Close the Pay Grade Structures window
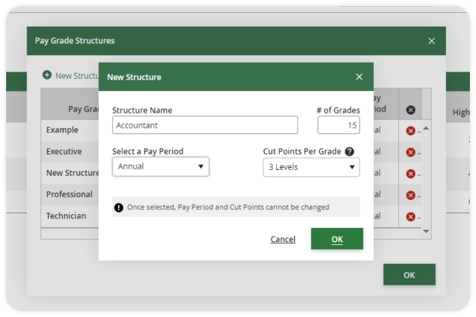476x317 pixels. [431, 41]
